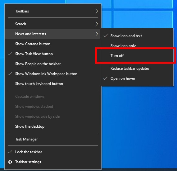Launch Task Manager from context menu
This screenshot has height=171, width=177.
point(53,139)
